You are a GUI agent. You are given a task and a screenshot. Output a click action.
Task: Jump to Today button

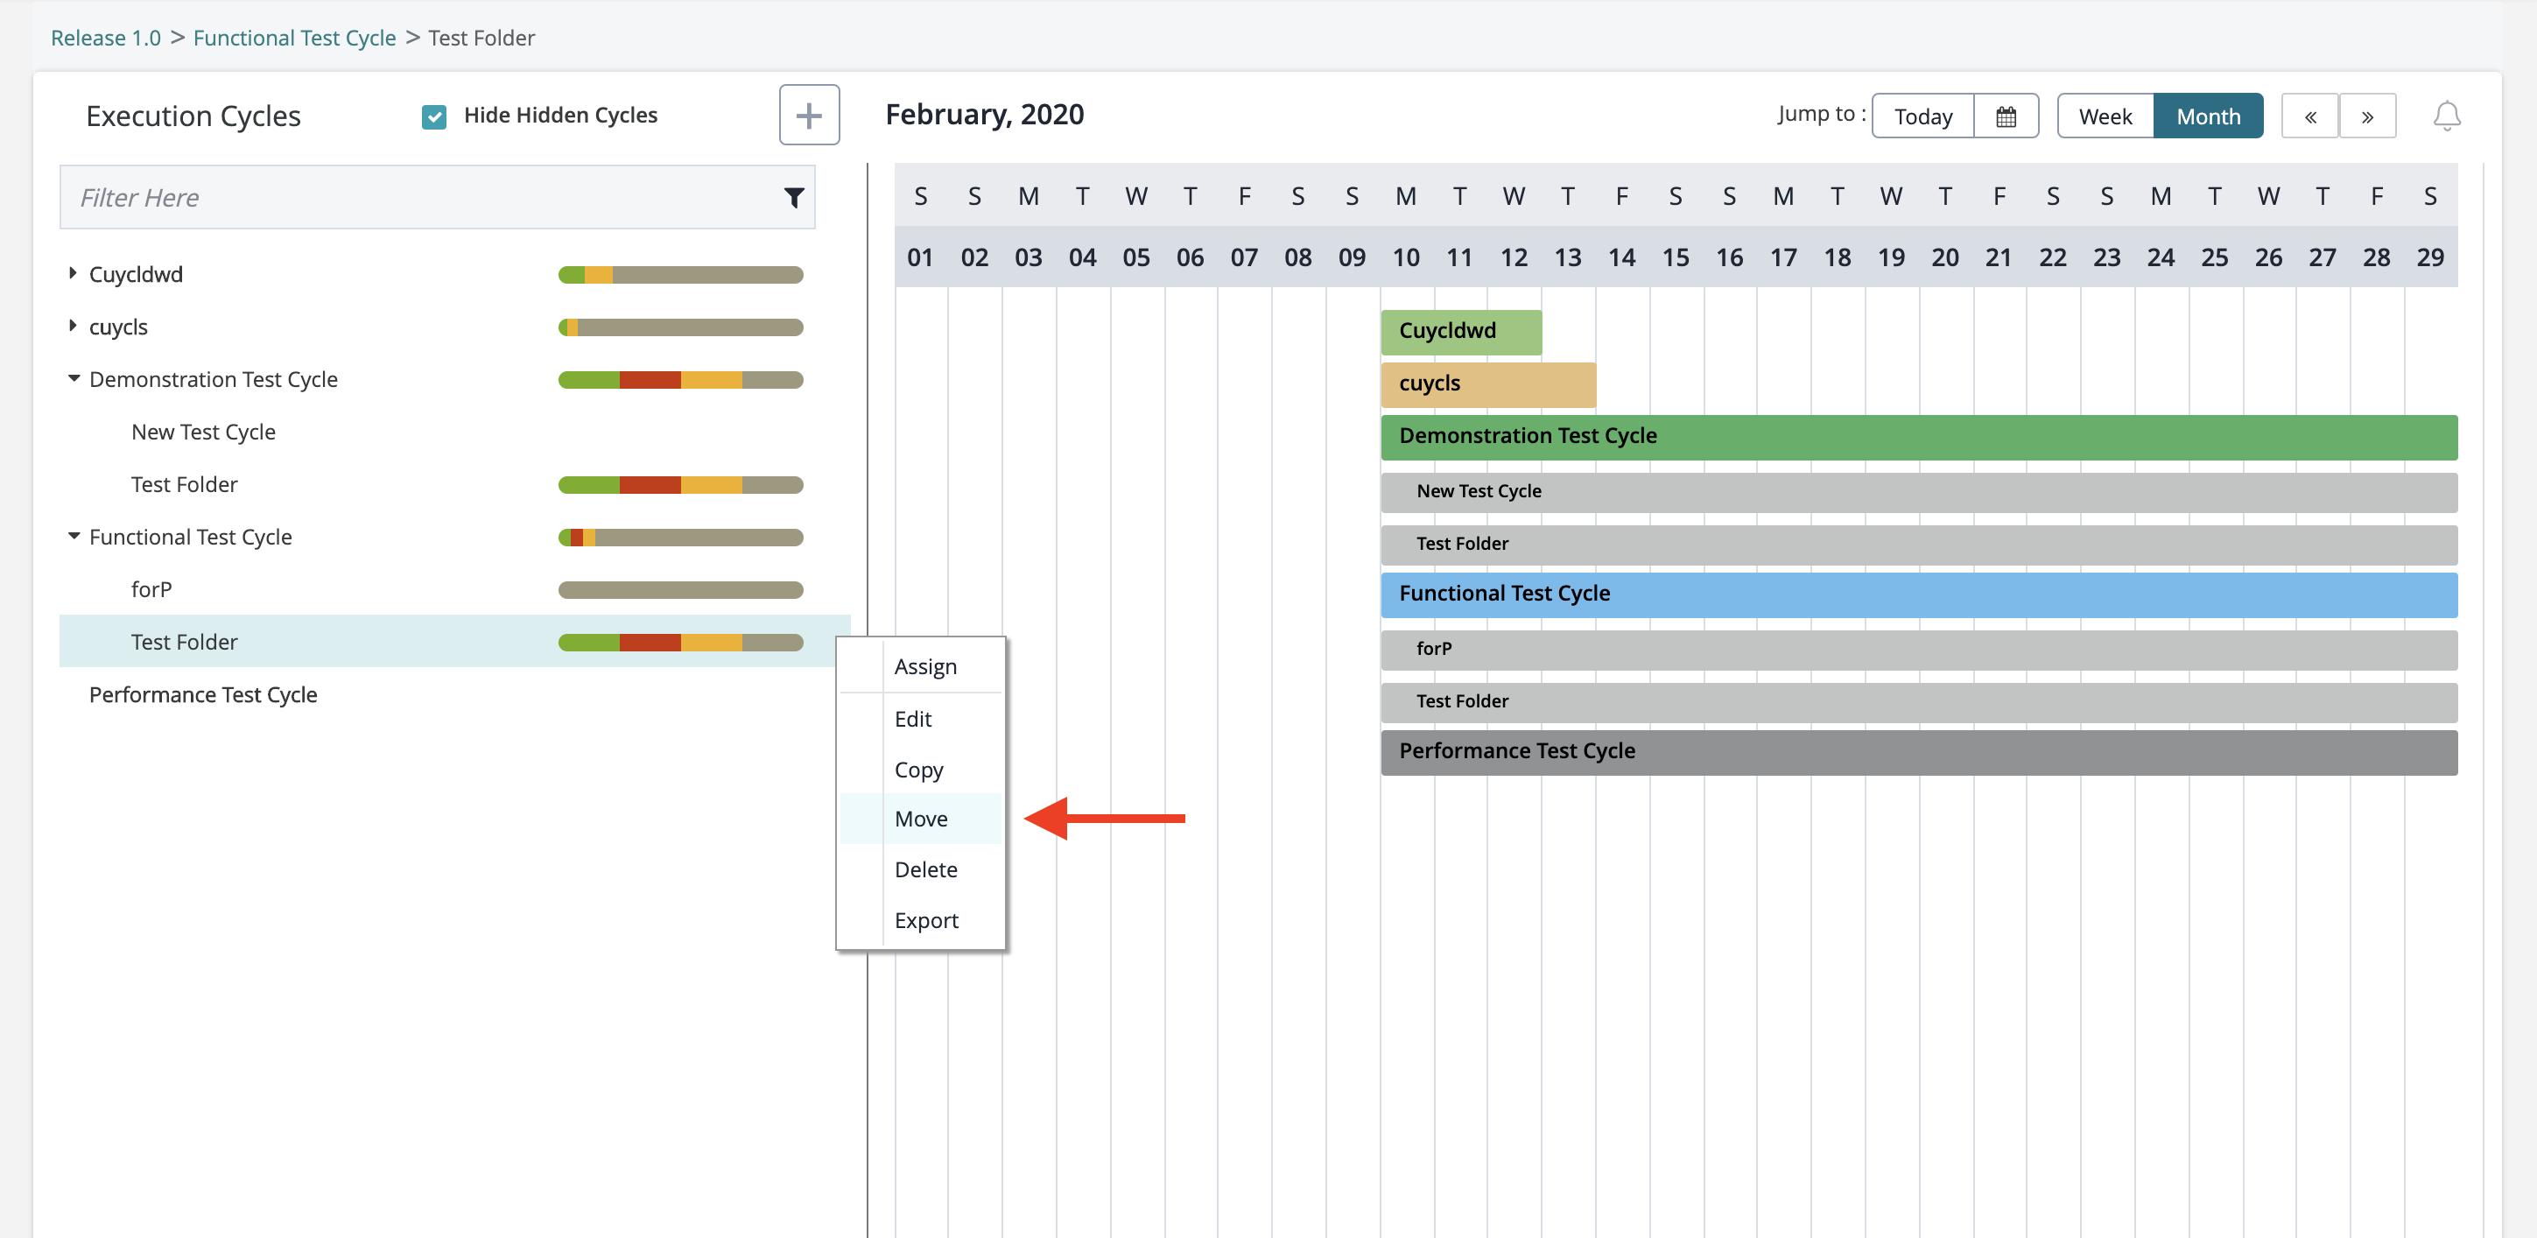click(1922, 117)
